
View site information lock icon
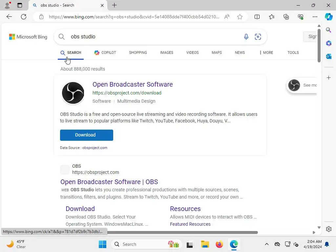pyautogui.click(x=41, y=17)
